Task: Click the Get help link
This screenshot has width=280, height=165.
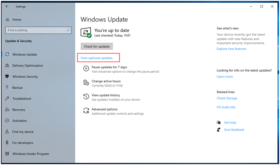Action: coord(230,123)
